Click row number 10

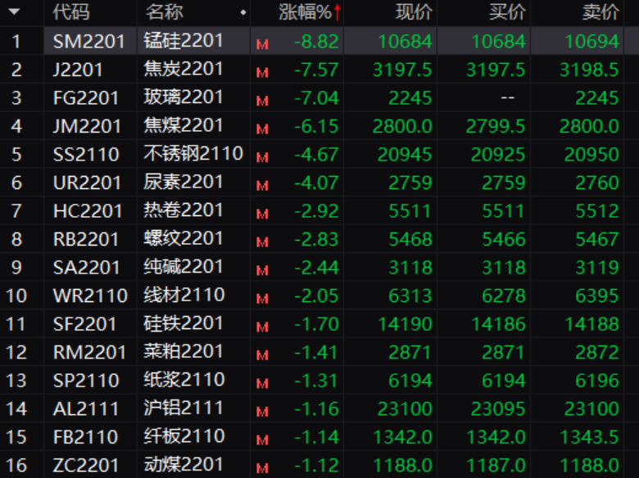click(16, 295)
